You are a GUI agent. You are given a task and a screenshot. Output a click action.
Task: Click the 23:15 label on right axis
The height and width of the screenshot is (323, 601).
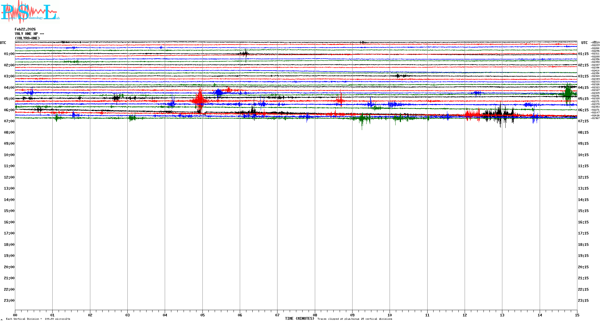click(x=583, y=301)
